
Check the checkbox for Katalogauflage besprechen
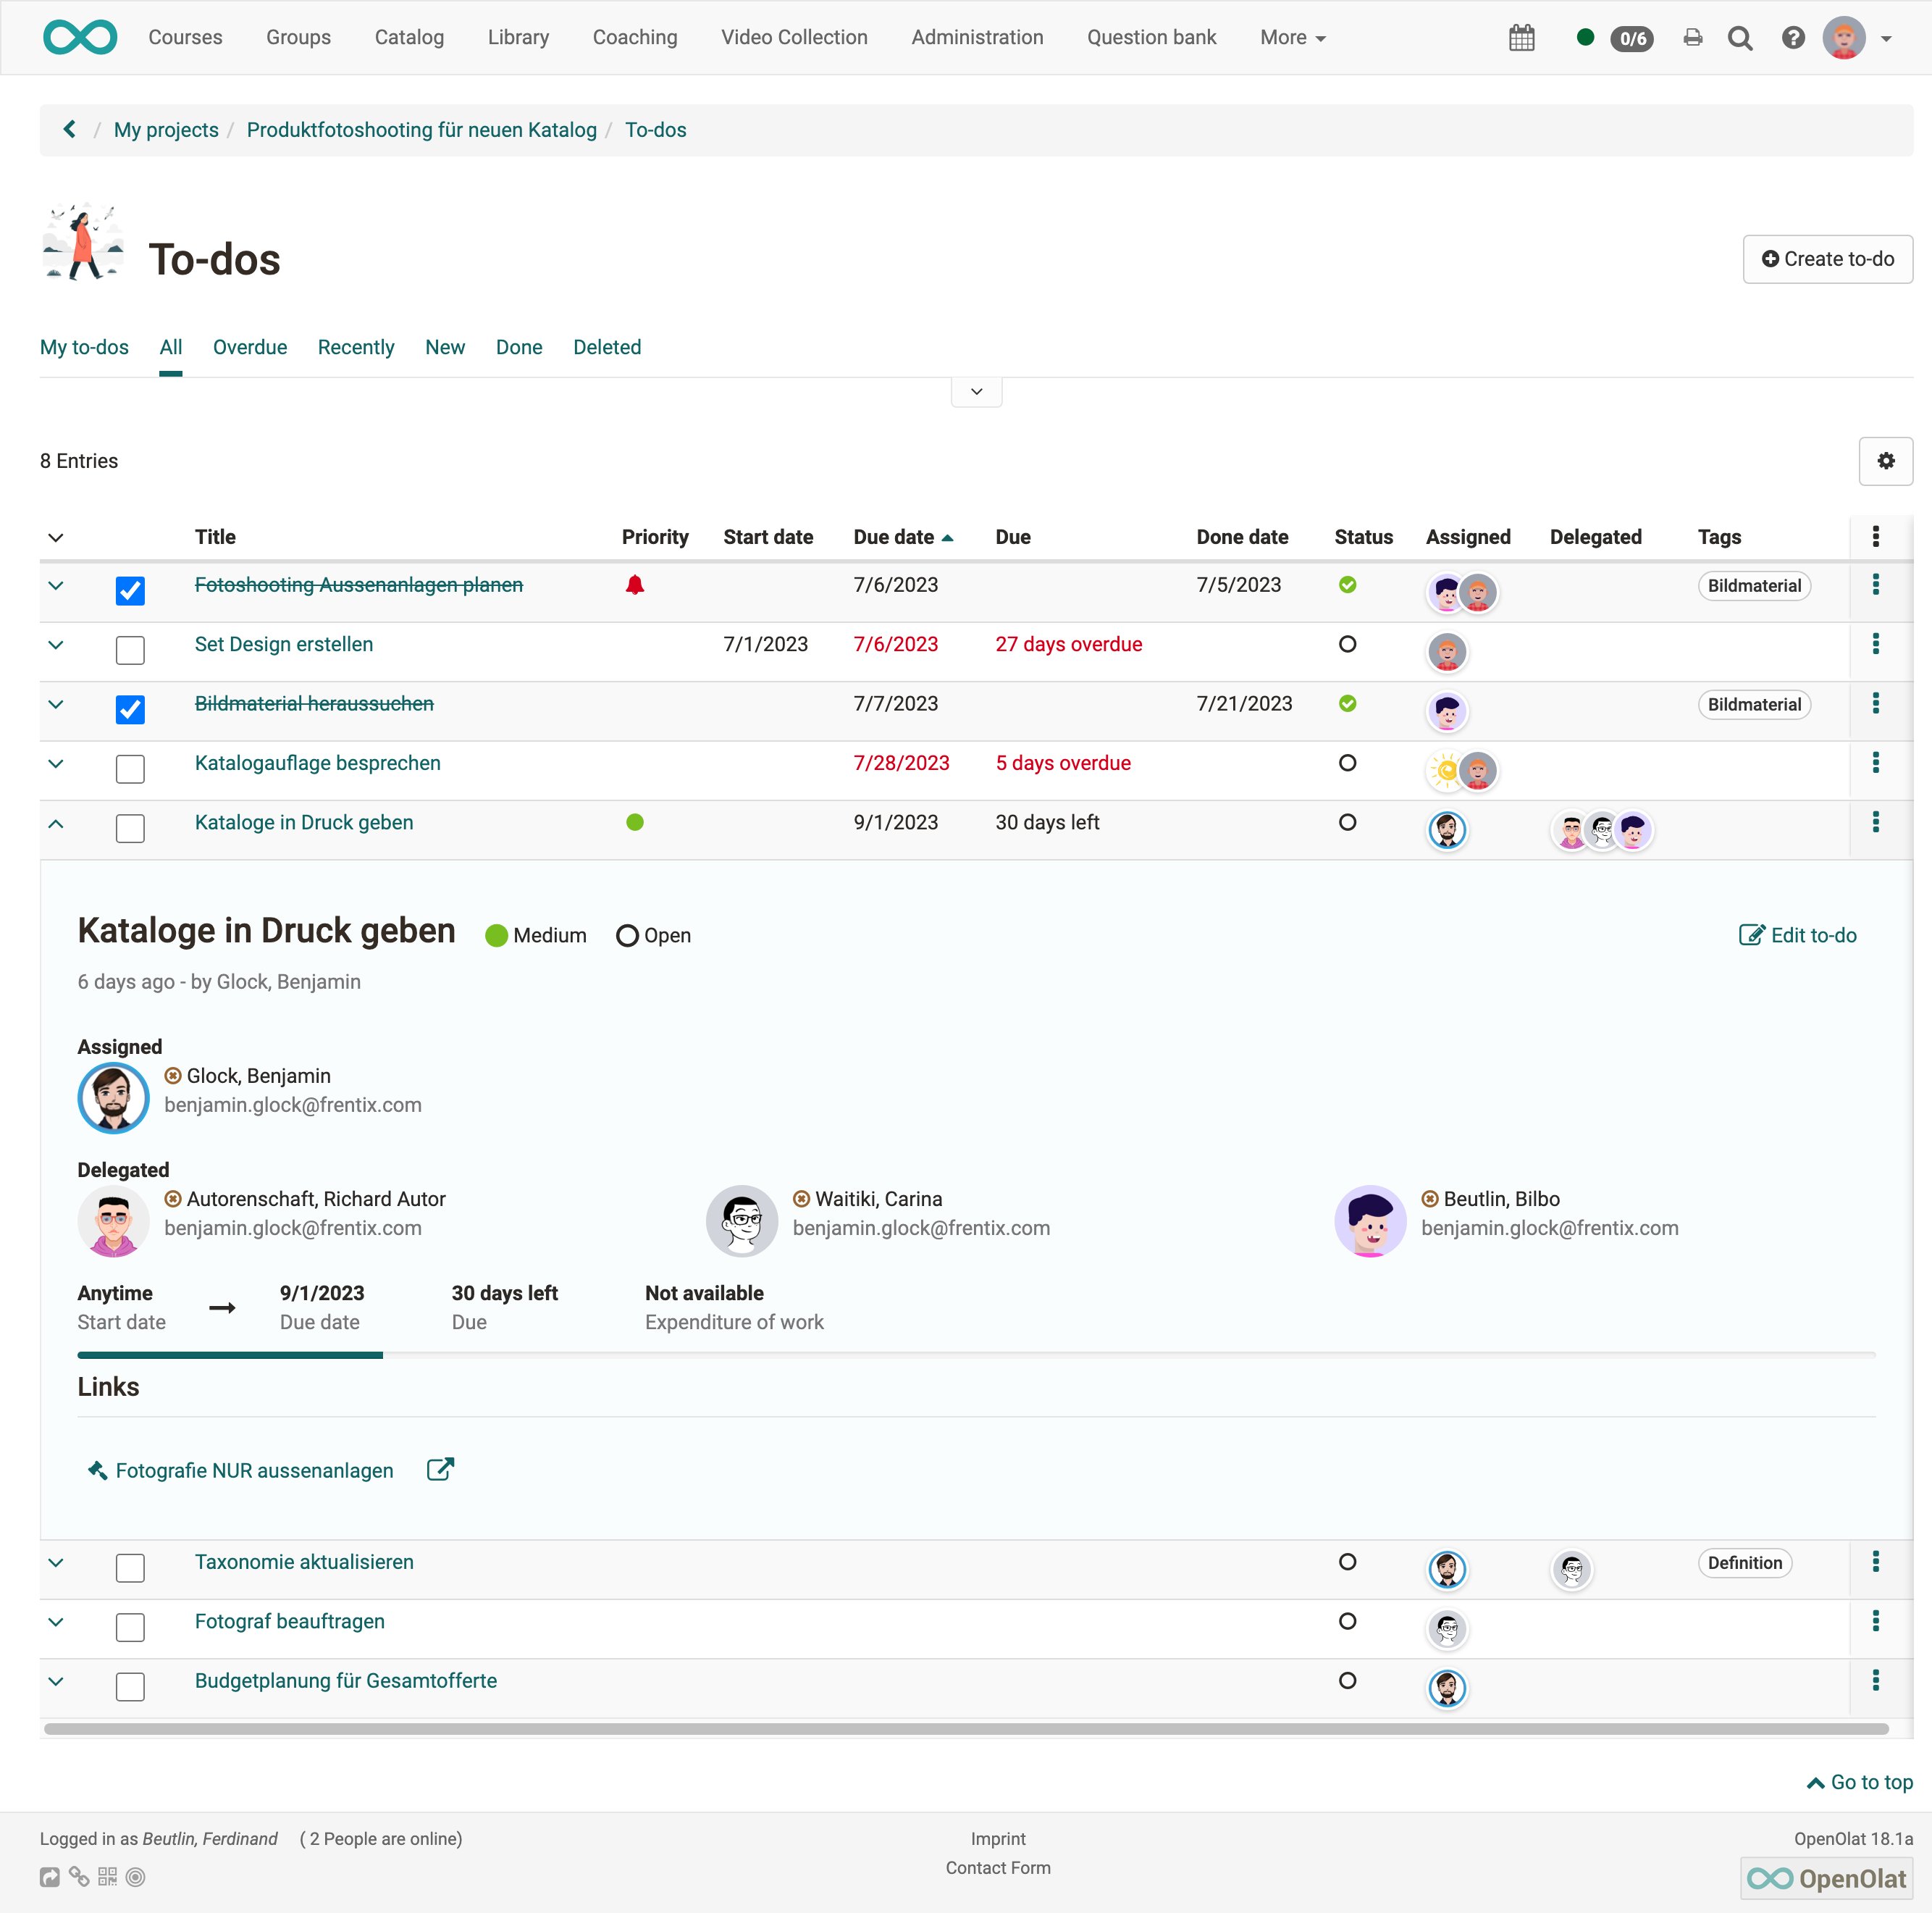(130, 769)
